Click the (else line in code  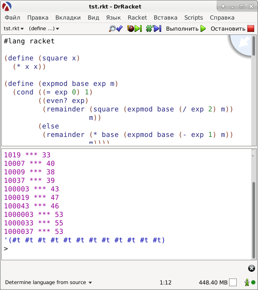point(49,126)
